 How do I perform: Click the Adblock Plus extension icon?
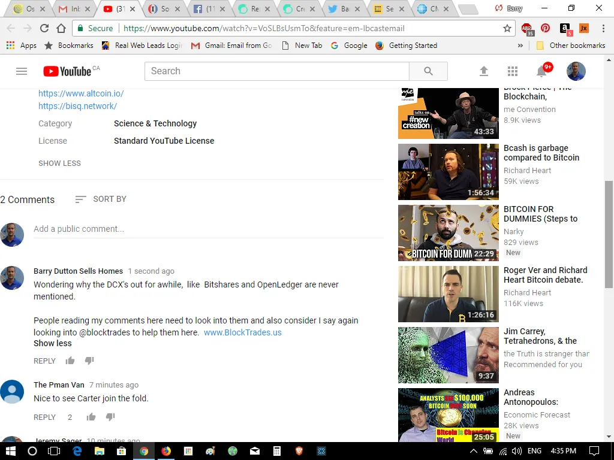click(528, 29)
